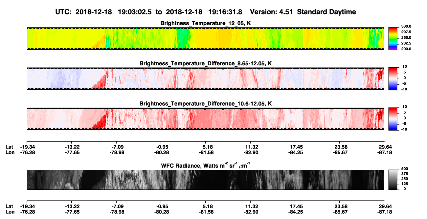Image resolution: width=427 pixels, height=219 pixels.
Task: Click longitude -80.28 on the axis above WFC Radiance
Action: [162, 152]
